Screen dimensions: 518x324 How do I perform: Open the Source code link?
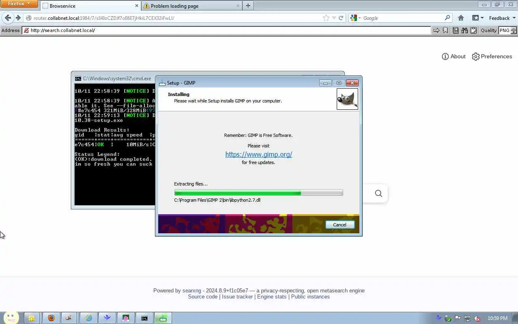[203, 296]
